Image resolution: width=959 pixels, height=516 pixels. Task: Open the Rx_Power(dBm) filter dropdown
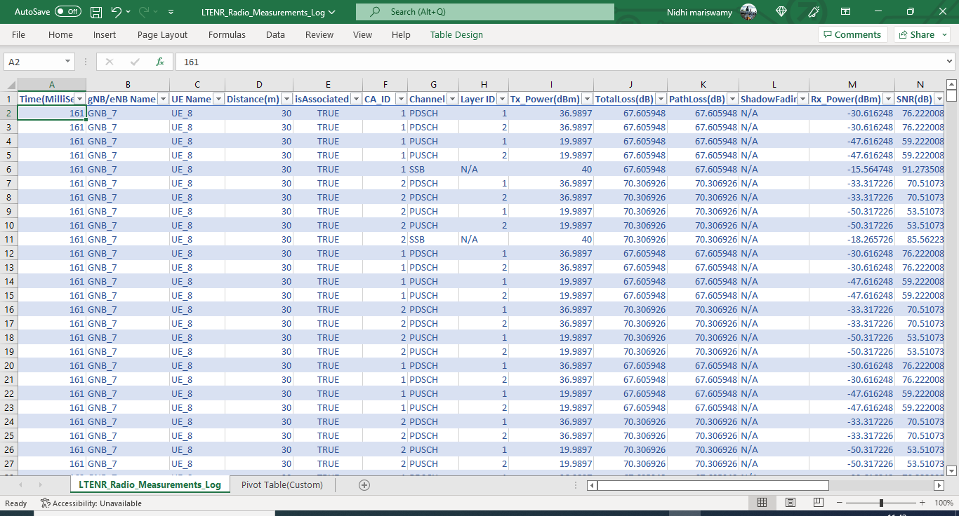pos(888,99)
